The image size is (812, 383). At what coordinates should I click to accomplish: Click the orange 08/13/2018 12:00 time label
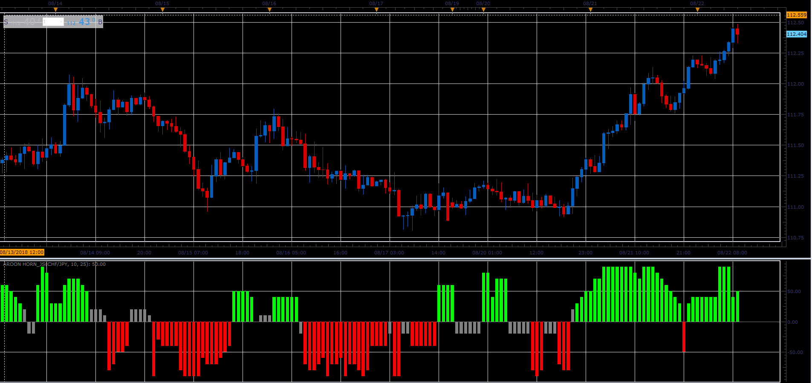[22, 252]
